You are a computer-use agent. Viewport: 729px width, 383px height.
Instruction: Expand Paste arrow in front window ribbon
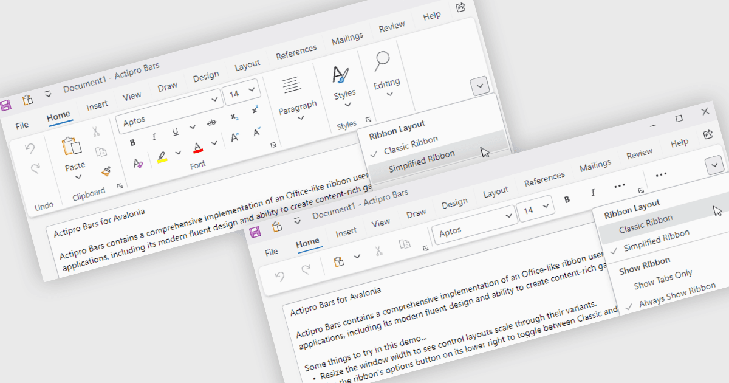click(357, 256)
